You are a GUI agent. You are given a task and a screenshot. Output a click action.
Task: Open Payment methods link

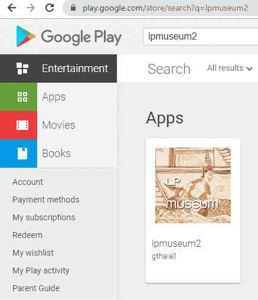click(46, 200)
